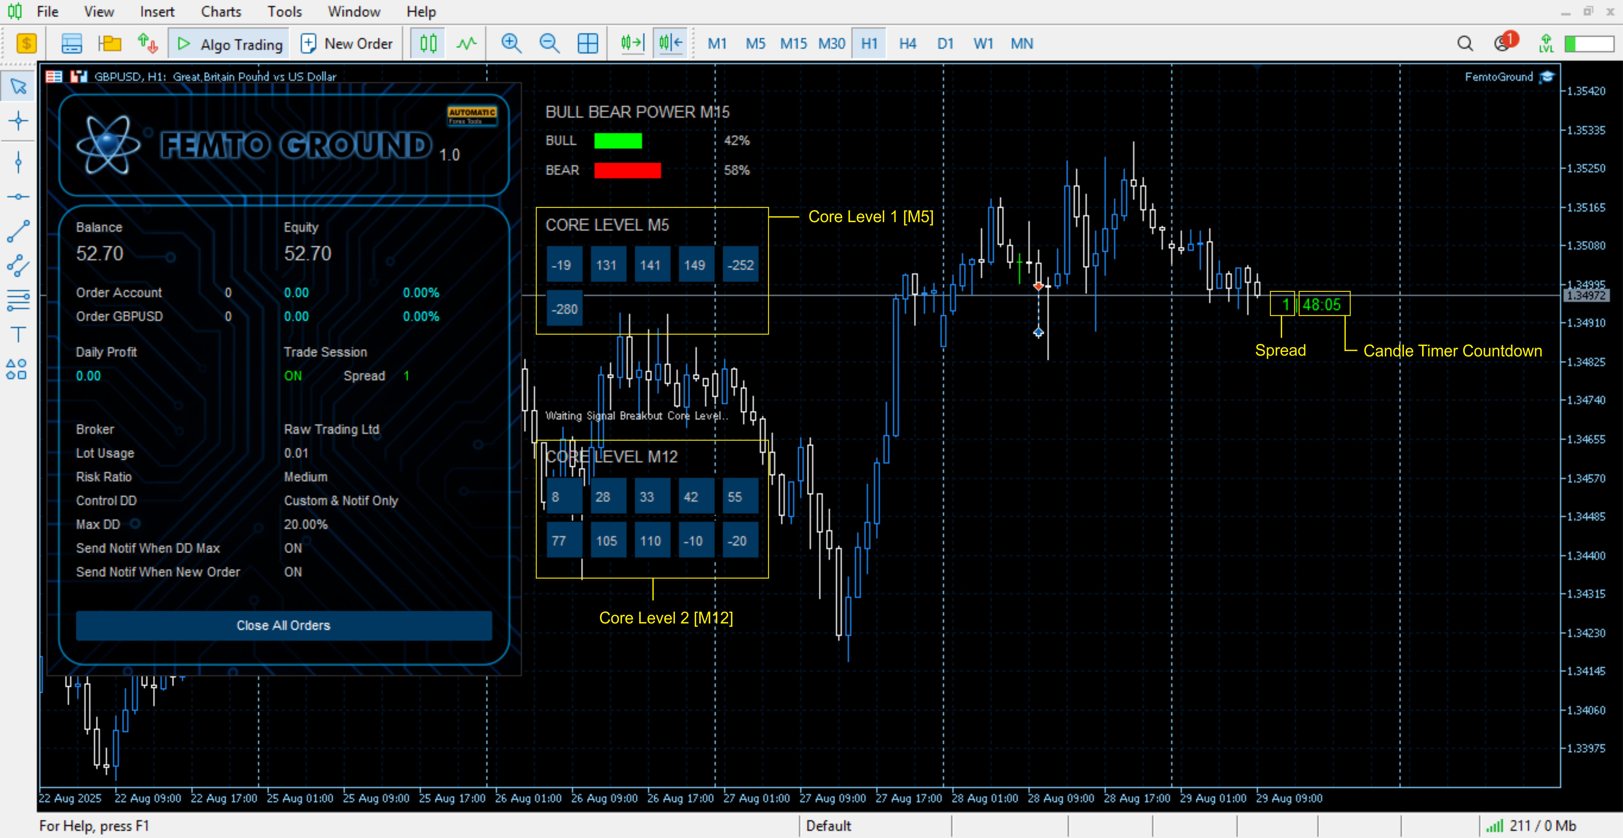Click the connection progress bar in the toolbar
Viewport: 1623px width, 838px height.
(1589, 43)
